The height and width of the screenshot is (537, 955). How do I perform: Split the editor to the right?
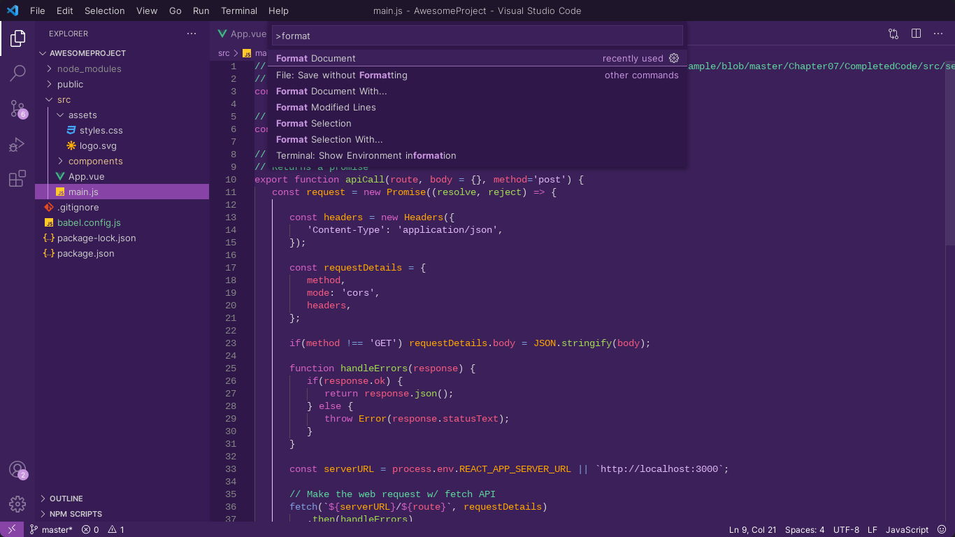tap(916, 34)
